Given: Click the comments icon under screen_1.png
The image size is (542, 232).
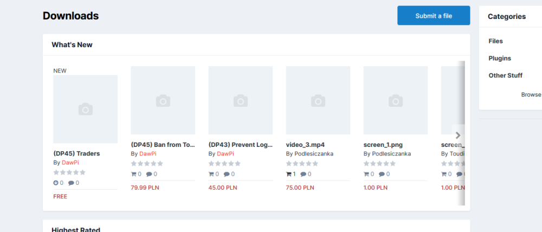Looking at the screenshot, I should coord(381,174).
